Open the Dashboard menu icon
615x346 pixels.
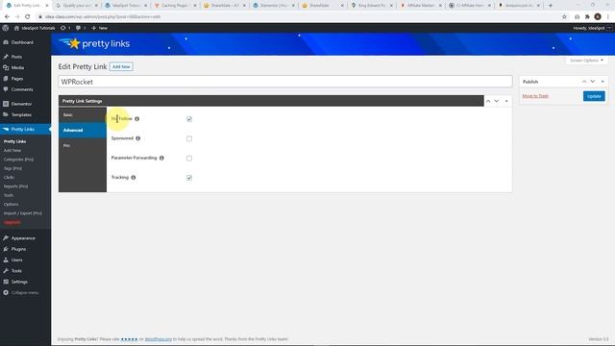[x=6, y=42]
